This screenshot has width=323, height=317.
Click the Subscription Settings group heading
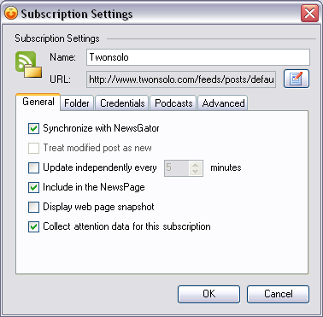coord(57,38)
